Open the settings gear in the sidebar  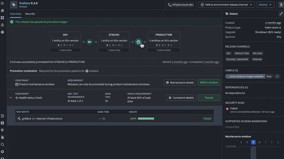pyautogui.click(x=2, y=151)
